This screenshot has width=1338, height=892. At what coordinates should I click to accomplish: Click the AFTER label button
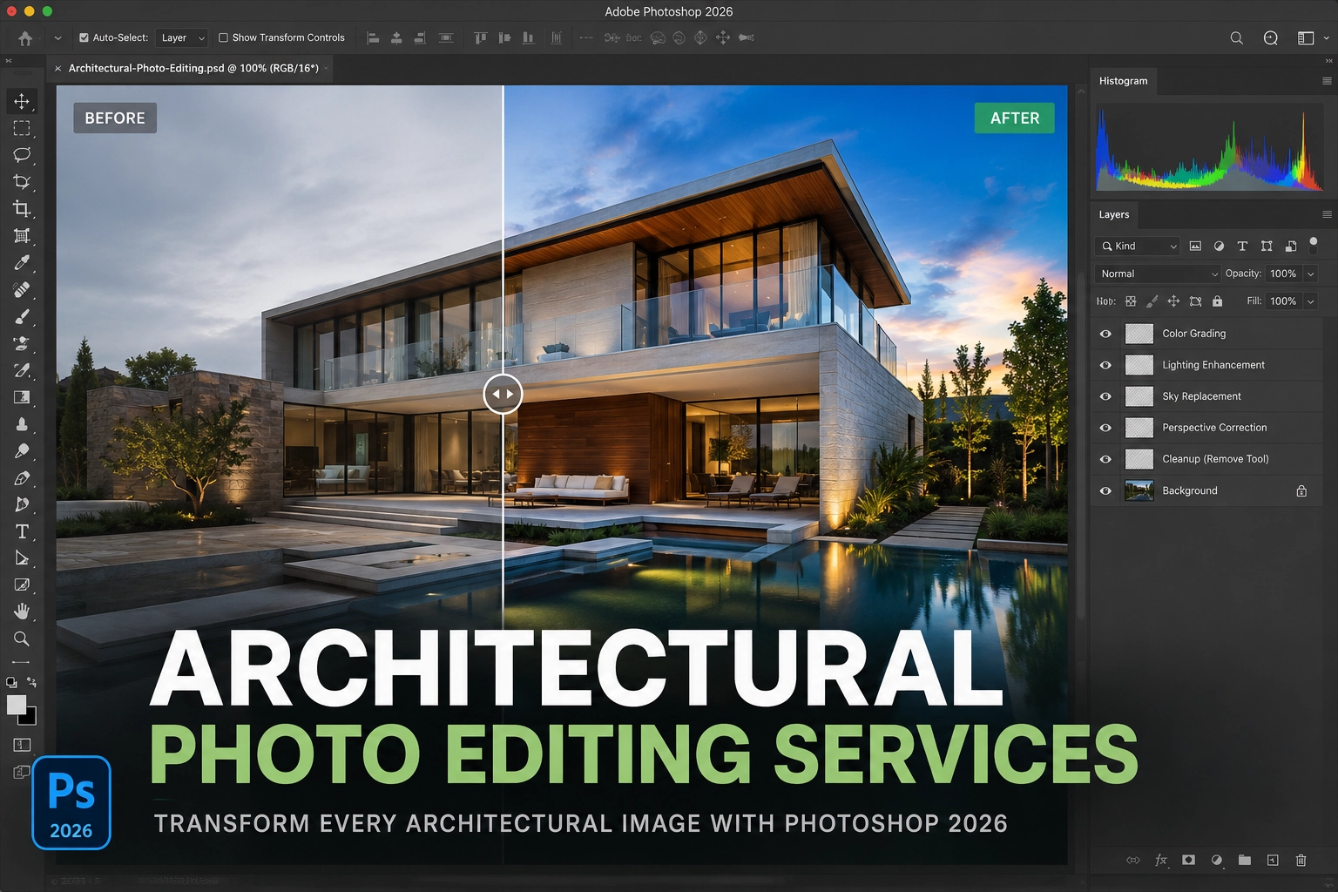click(x=1015, y=118)
